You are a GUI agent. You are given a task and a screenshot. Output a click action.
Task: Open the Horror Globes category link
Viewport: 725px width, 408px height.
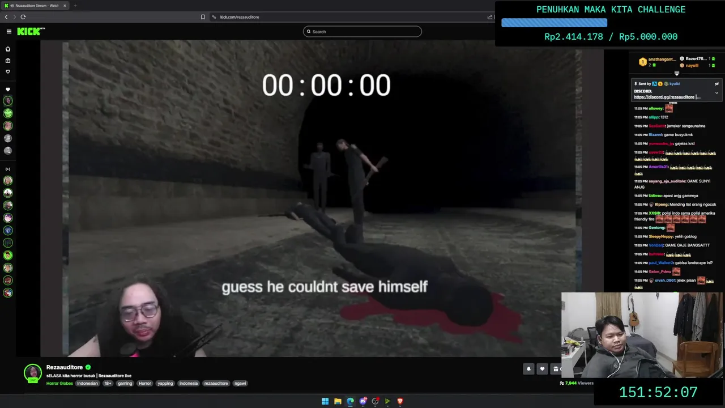pos(59,384)
